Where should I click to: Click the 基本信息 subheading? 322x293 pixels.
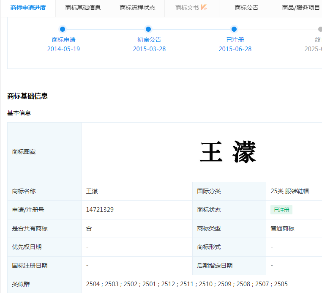pyautogui.click(x=19, y=113)
